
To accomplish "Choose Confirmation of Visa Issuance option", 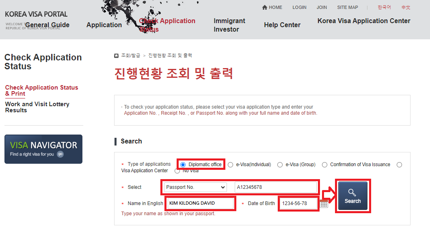I will pyautogui.click(x=324, y=165).
